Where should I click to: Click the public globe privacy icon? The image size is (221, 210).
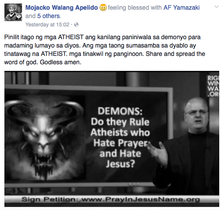(76, 25)
